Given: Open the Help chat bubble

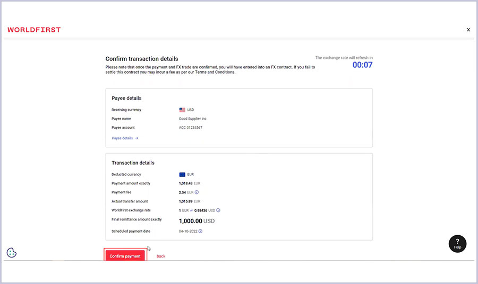Looking at the screenshot, I should click(x=457, y=243).
